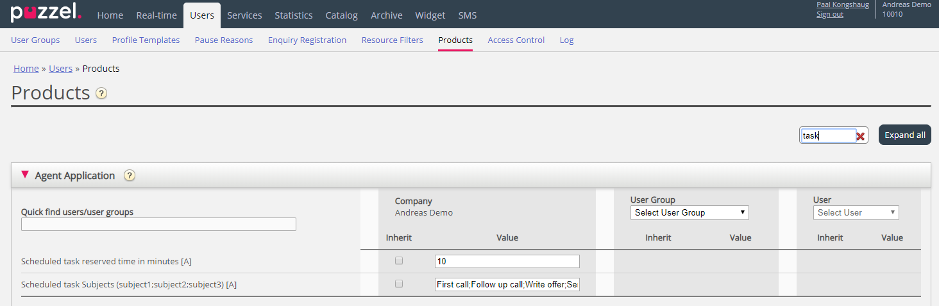Clear the search filter with red X

[x=861, y=136]
